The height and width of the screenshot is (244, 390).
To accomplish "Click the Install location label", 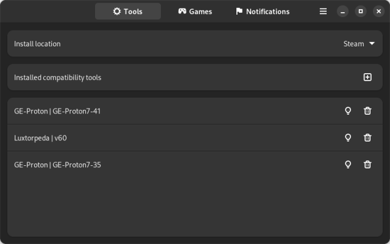I will coord(37,44).
